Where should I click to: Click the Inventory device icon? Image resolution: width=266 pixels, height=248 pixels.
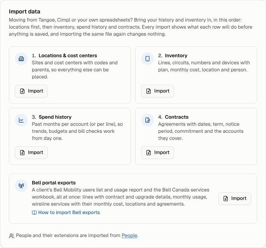pyautogui.click(x=148, y=59)
